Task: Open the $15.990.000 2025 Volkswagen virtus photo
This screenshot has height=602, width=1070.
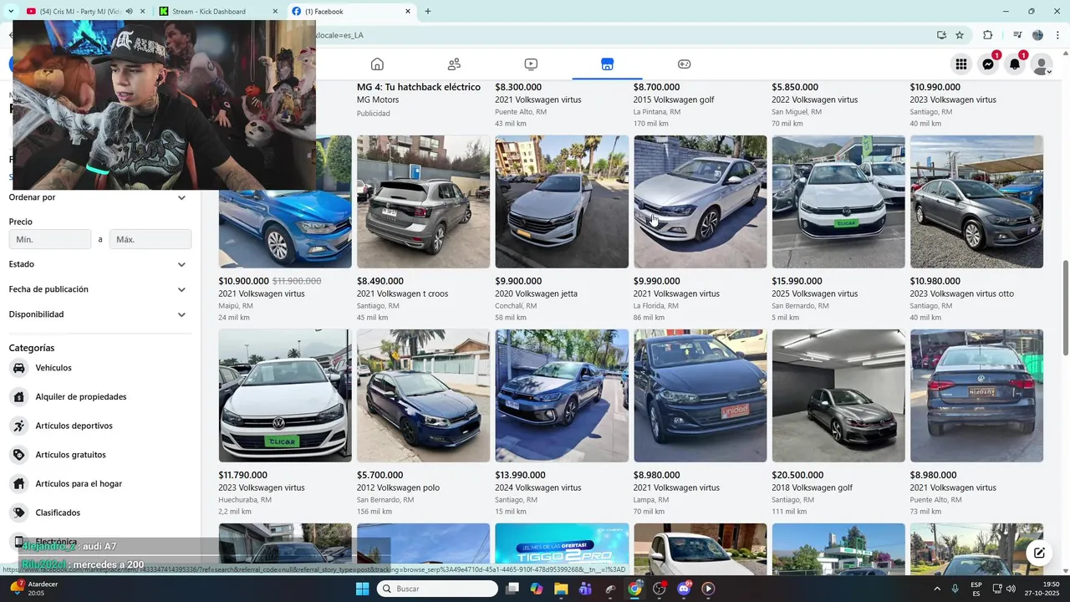Action: [x=838, y=202]
